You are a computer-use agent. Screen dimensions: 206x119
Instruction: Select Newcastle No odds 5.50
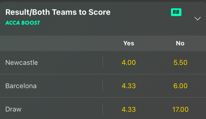[x=180, y=62]
